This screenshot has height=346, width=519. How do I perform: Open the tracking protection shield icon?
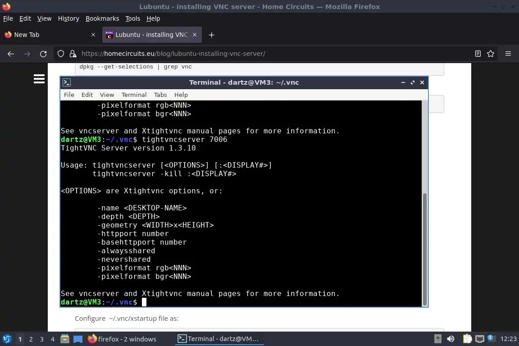click(60, 54)
